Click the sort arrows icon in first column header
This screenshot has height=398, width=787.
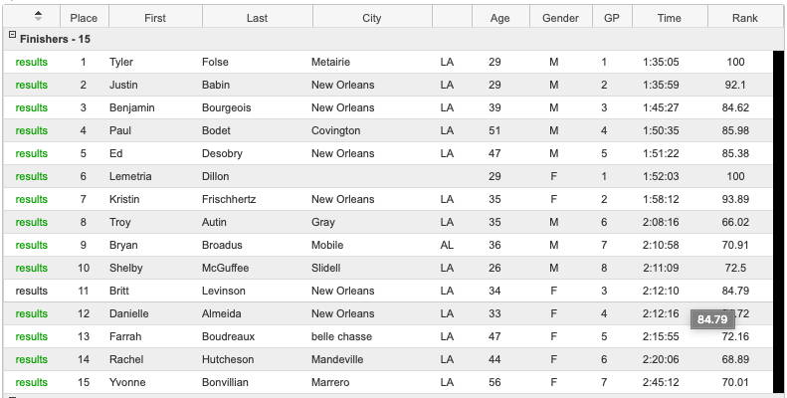point(38,16)
